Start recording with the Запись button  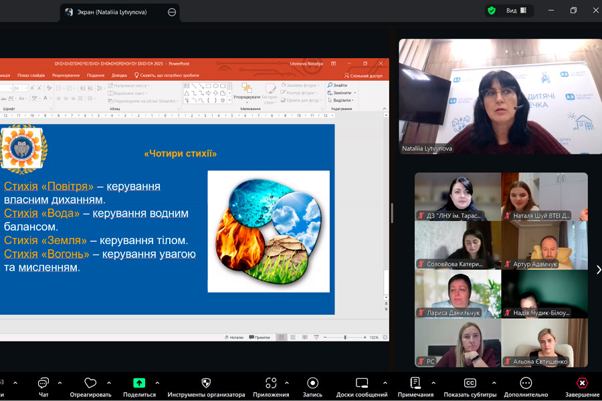click(x=312, y=384)
